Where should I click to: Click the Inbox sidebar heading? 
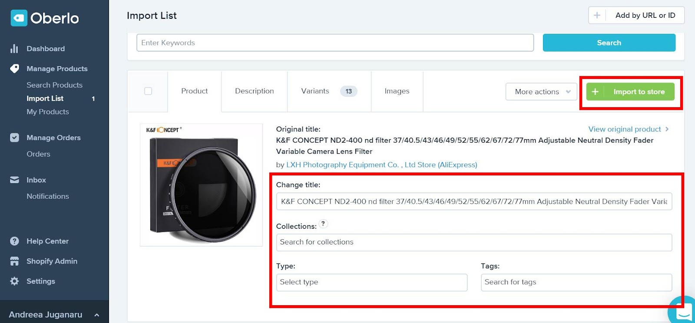36,180
